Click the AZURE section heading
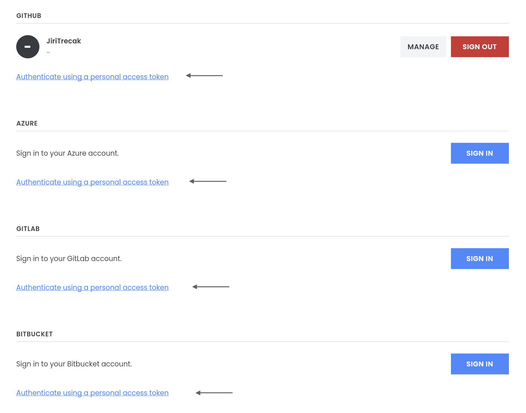 27,124
